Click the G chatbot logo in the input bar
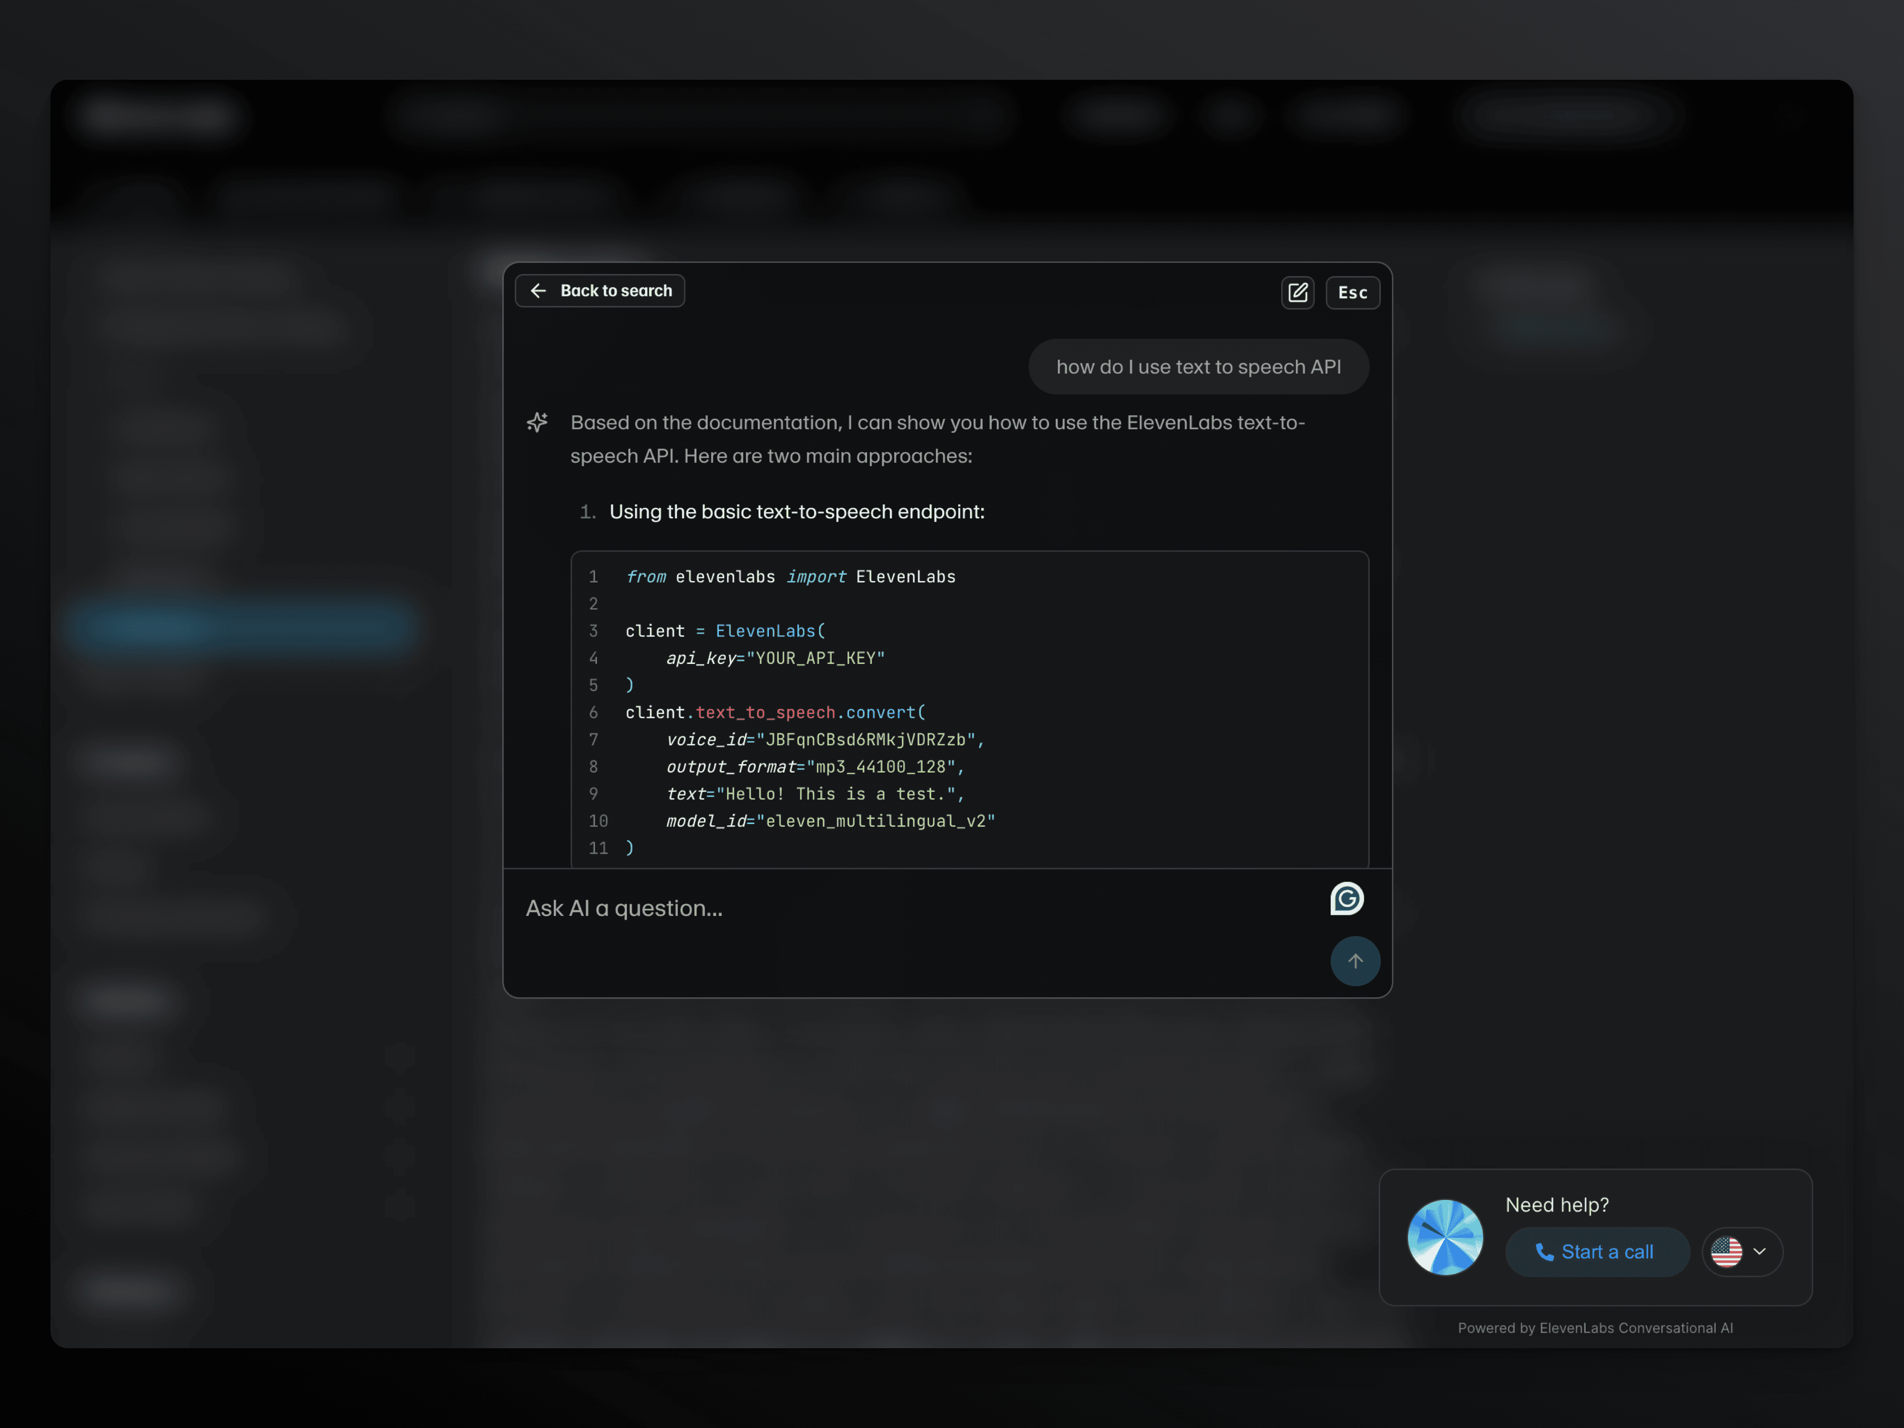The height and width of the screenshot is (1428, 1904). (x=1346, y=898)
